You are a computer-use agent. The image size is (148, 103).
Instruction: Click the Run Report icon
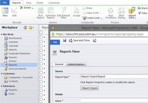pos(40,10)
